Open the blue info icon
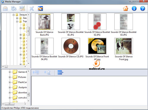The height and width of the screenshot is (110, 148). (x=134, y=9)
